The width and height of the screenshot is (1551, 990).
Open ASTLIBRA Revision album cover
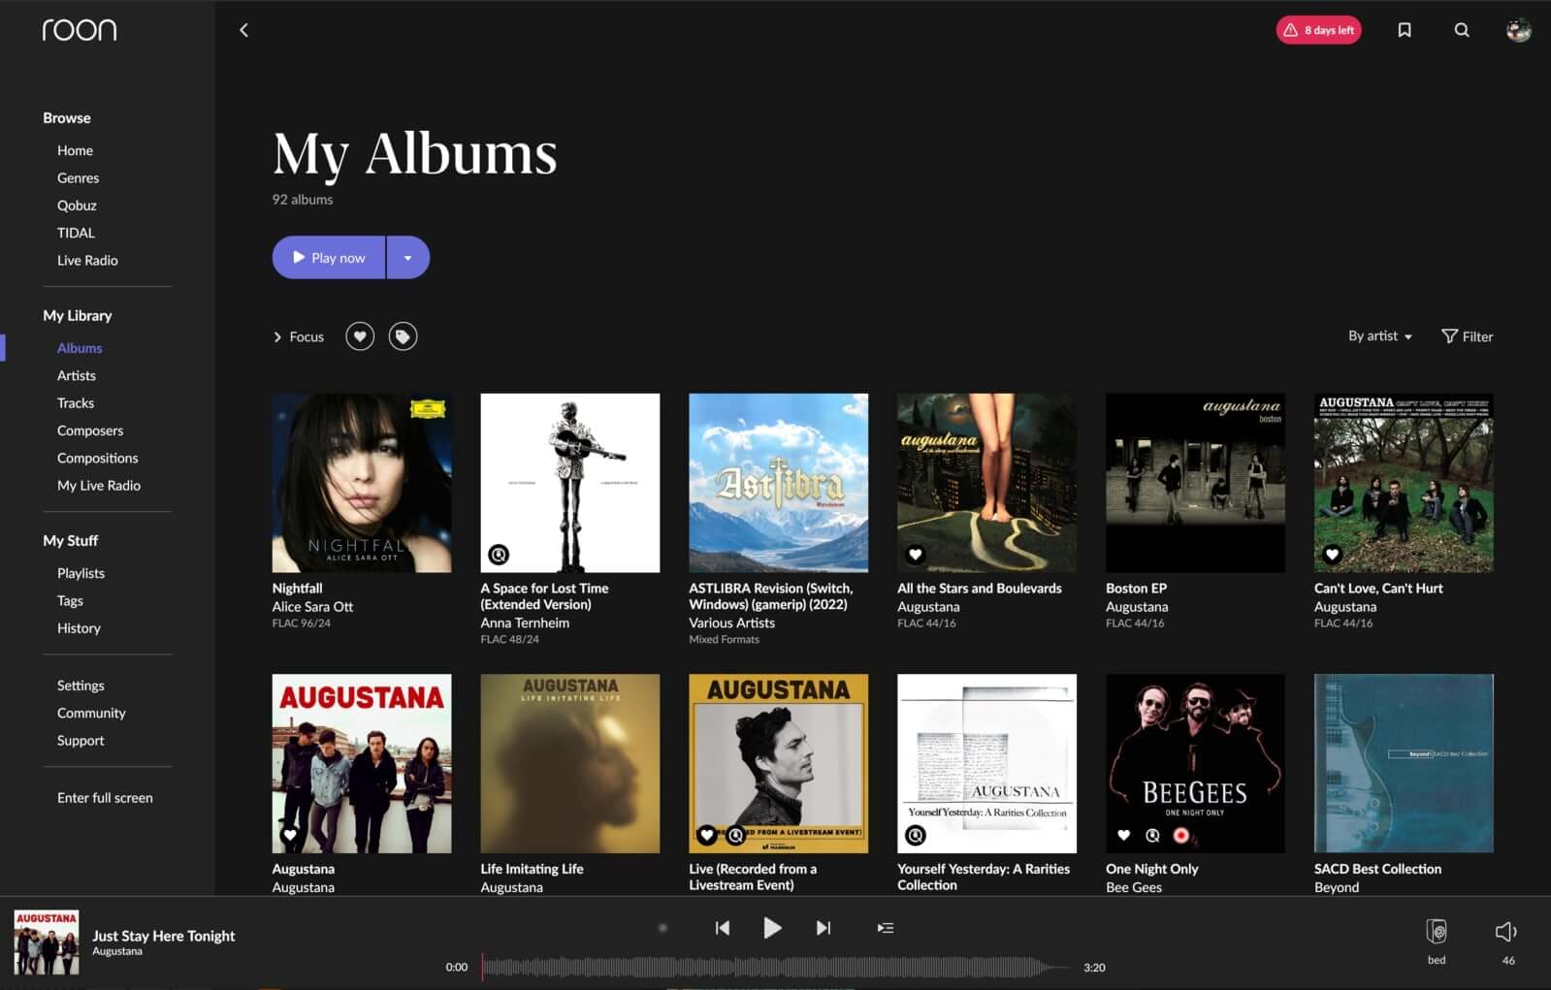[x=779, y=483]
